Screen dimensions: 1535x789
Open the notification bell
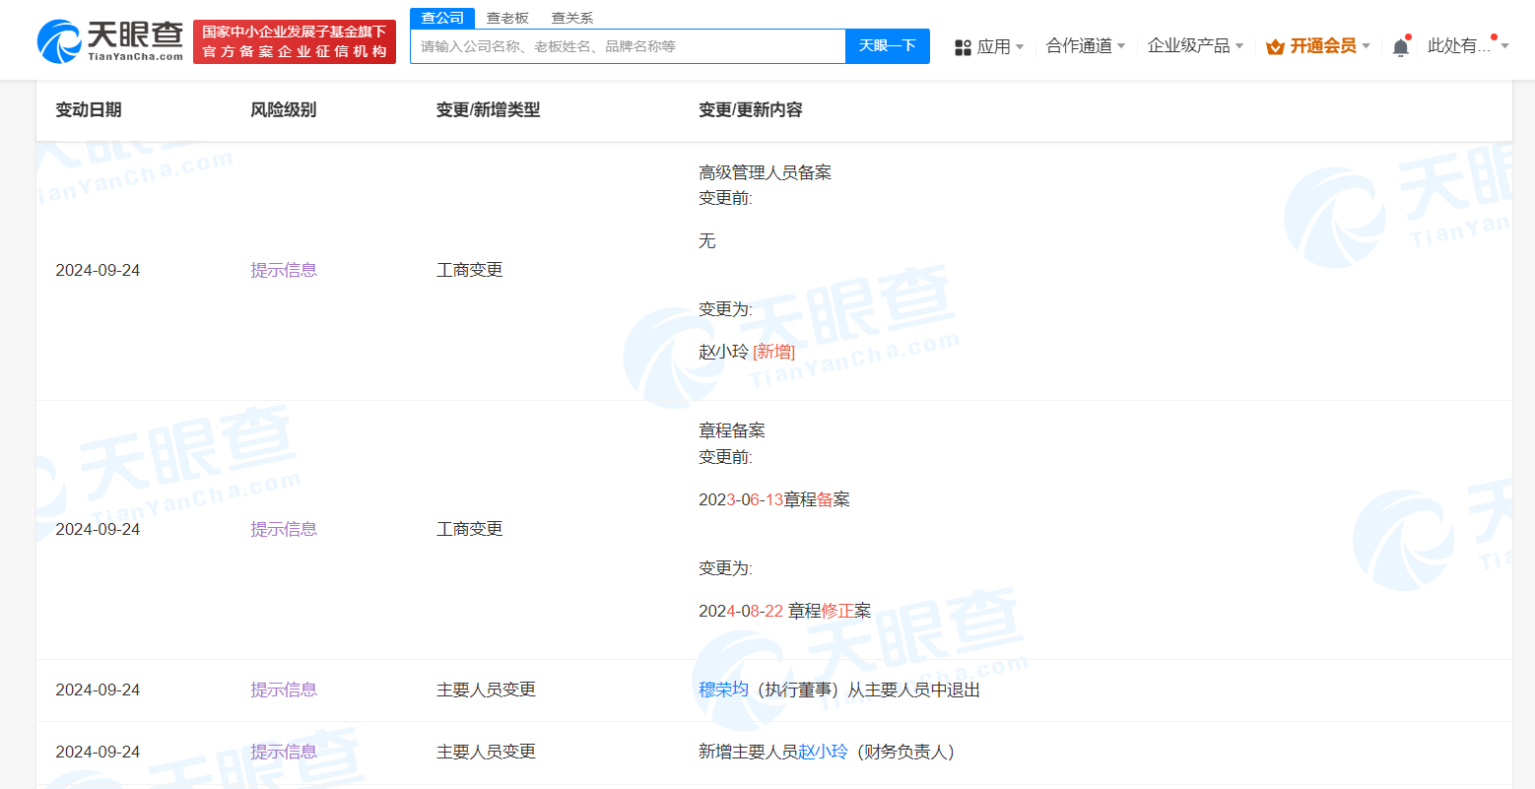pos(1400,46)
